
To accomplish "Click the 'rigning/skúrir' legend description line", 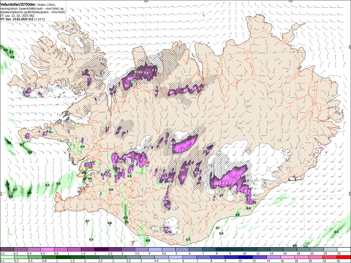I will 32,8.
